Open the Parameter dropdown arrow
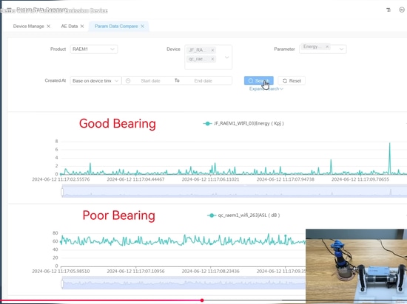Image resolution: width=407 pixels, height=304 pixels. tap(341, 49)
